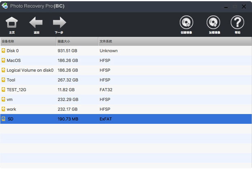252x170 pixels.
Task: Click the ExFAT file system cell
Action: click(106, 119)
